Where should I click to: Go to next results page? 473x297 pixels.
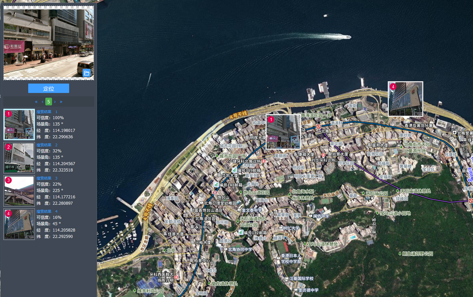55,102
